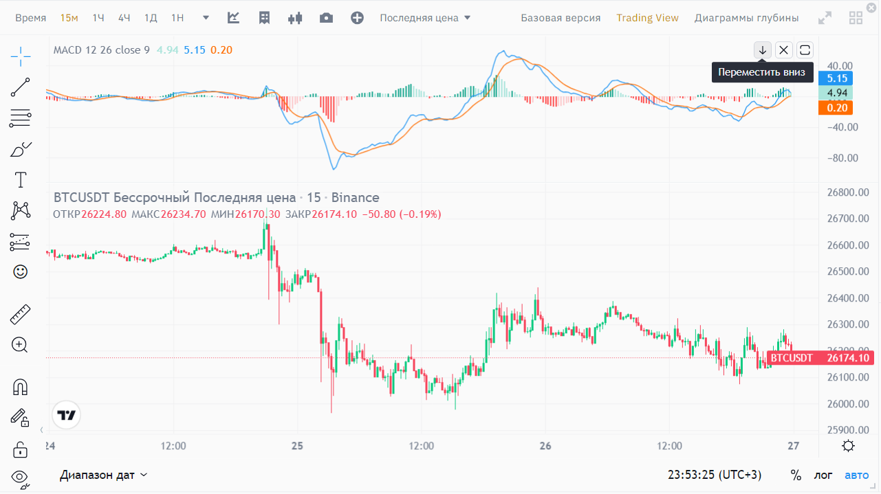Select the trend line drawing tool

click(21, 87)
